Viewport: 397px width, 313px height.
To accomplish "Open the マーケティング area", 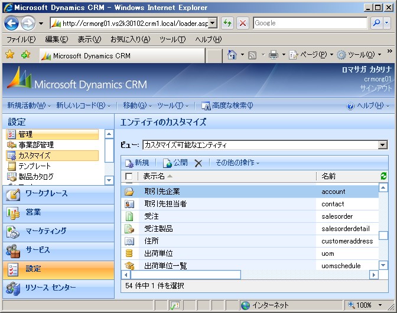I will (x=58, y=232).
